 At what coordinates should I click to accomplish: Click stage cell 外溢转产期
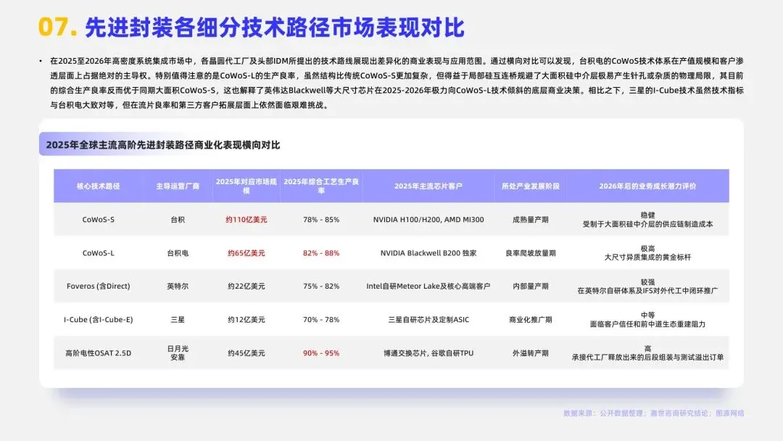[530, 353]
